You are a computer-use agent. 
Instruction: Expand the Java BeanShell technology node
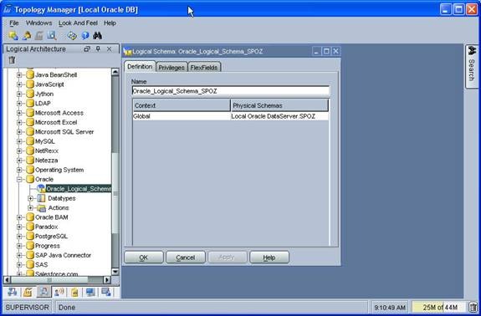(19, 74)
